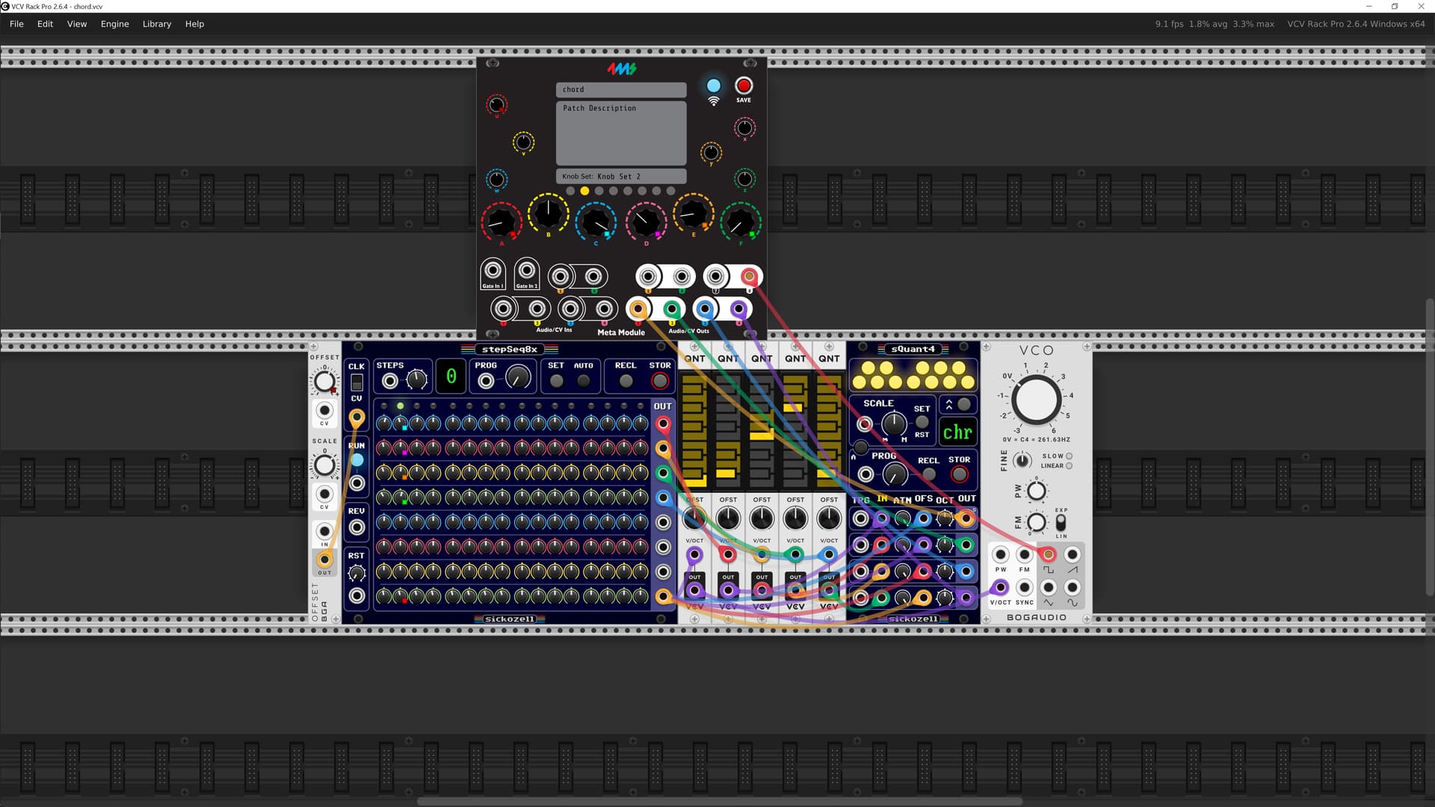Toggle the RUN light button on stepSeq8x
1435x807 pixels.
pyautogui.click(x=357, y=460)
